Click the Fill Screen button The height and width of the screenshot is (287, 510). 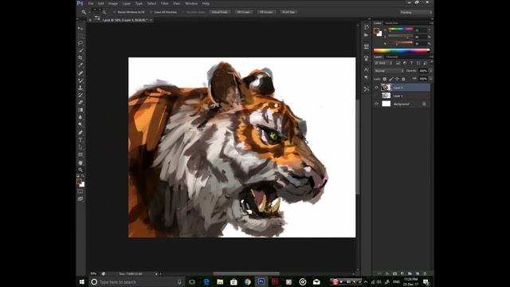[x=266, y=12]
